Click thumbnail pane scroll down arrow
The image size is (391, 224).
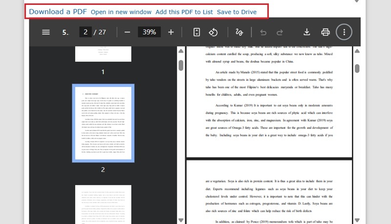pyautogui.click(x=181, y=220)
